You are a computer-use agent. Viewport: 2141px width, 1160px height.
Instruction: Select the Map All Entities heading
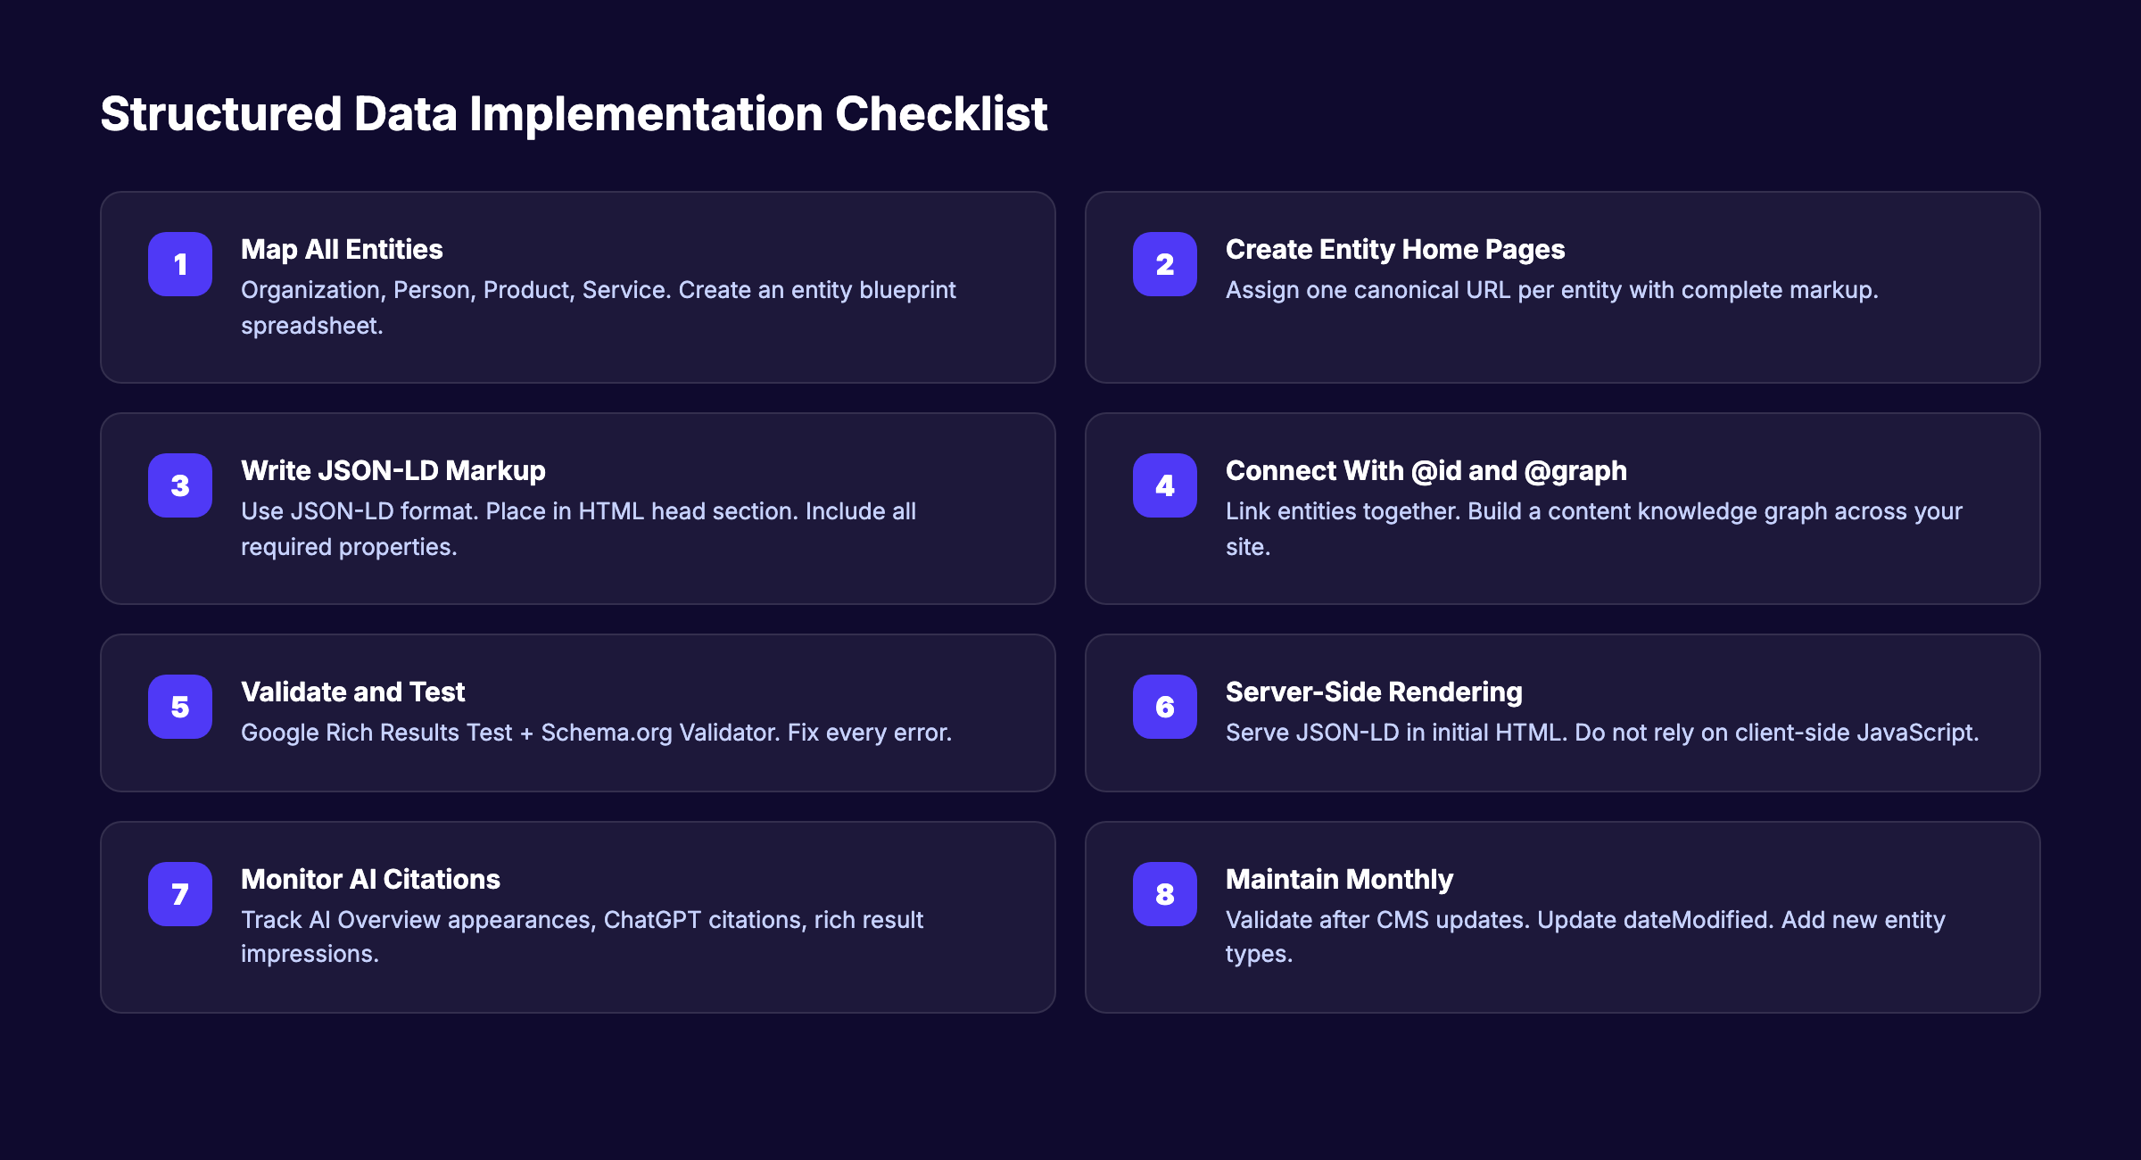click(x=342, y=250)
